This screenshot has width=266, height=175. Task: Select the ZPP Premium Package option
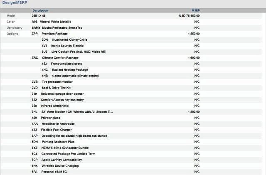click(x=54, y=34)
